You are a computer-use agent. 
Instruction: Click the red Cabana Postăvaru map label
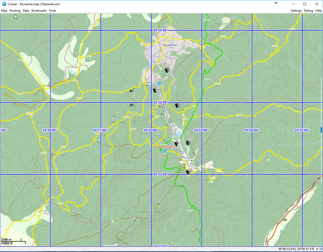(165, 147)
